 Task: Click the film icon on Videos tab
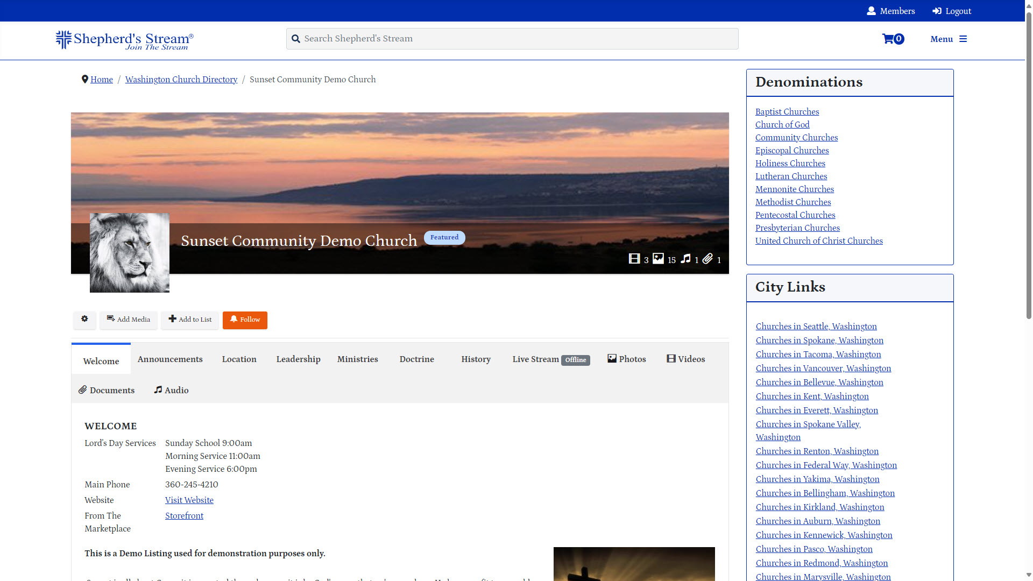(670, 358)
